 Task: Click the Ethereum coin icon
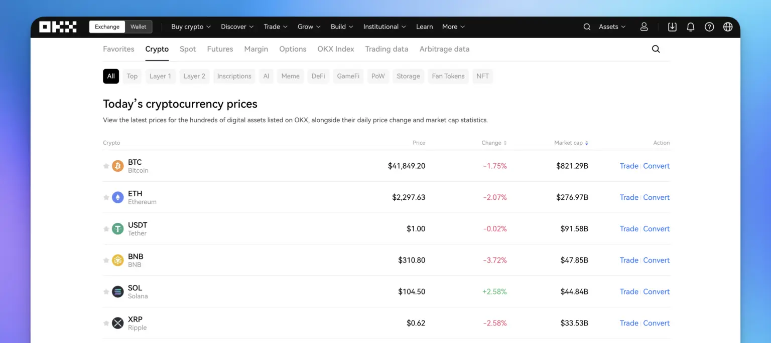point(118,197)
